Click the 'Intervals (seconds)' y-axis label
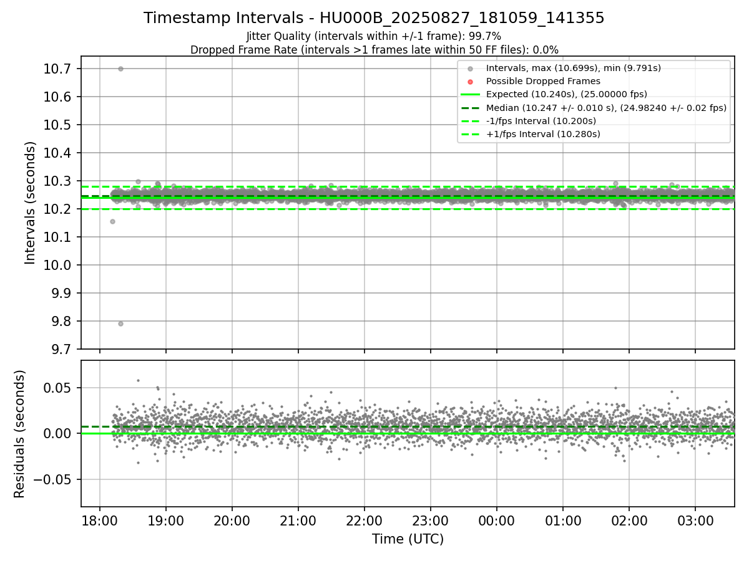Viewport: 749px width, 561px height. (31, 203)
